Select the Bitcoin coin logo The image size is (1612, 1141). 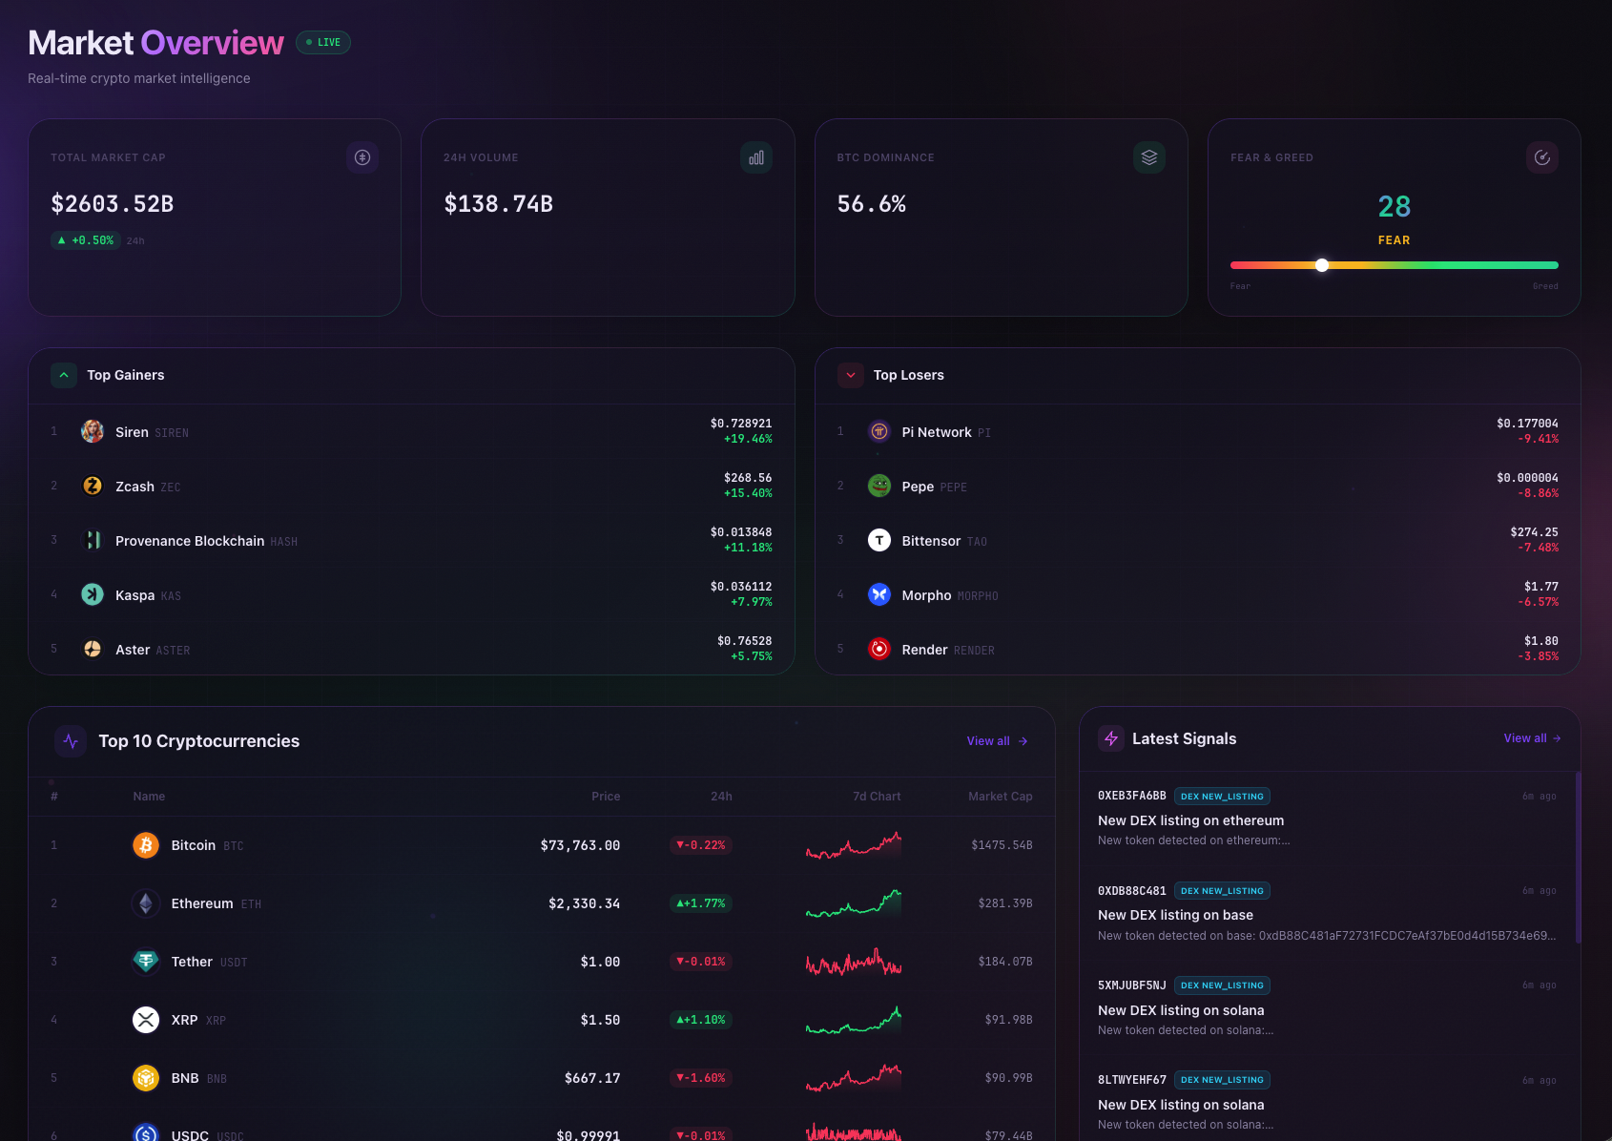click(145, 845)
